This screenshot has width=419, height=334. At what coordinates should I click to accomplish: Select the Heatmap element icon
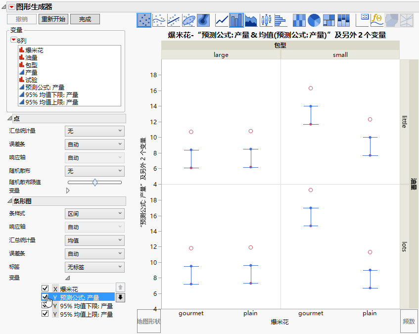point(299,20)
